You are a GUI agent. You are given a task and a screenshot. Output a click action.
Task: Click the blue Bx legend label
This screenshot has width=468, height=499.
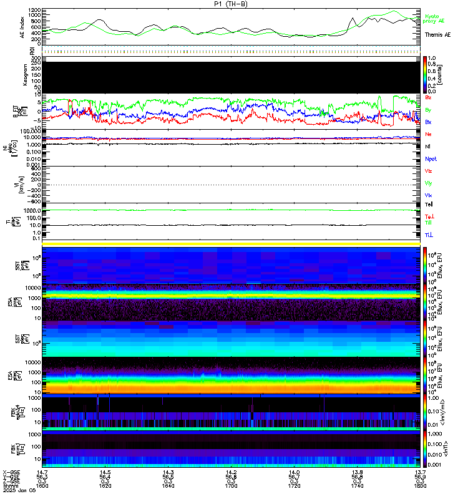428,122
